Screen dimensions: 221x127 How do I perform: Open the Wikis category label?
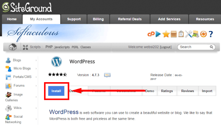point(17,108)
